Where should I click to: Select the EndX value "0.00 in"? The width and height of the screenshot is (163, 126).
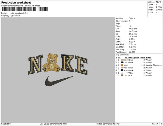(132, 39)
